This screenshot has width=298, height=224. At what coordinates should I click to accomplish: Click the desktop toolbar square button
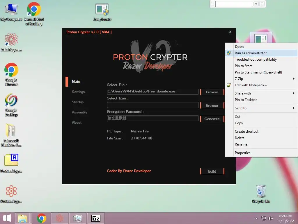point(262,4)
